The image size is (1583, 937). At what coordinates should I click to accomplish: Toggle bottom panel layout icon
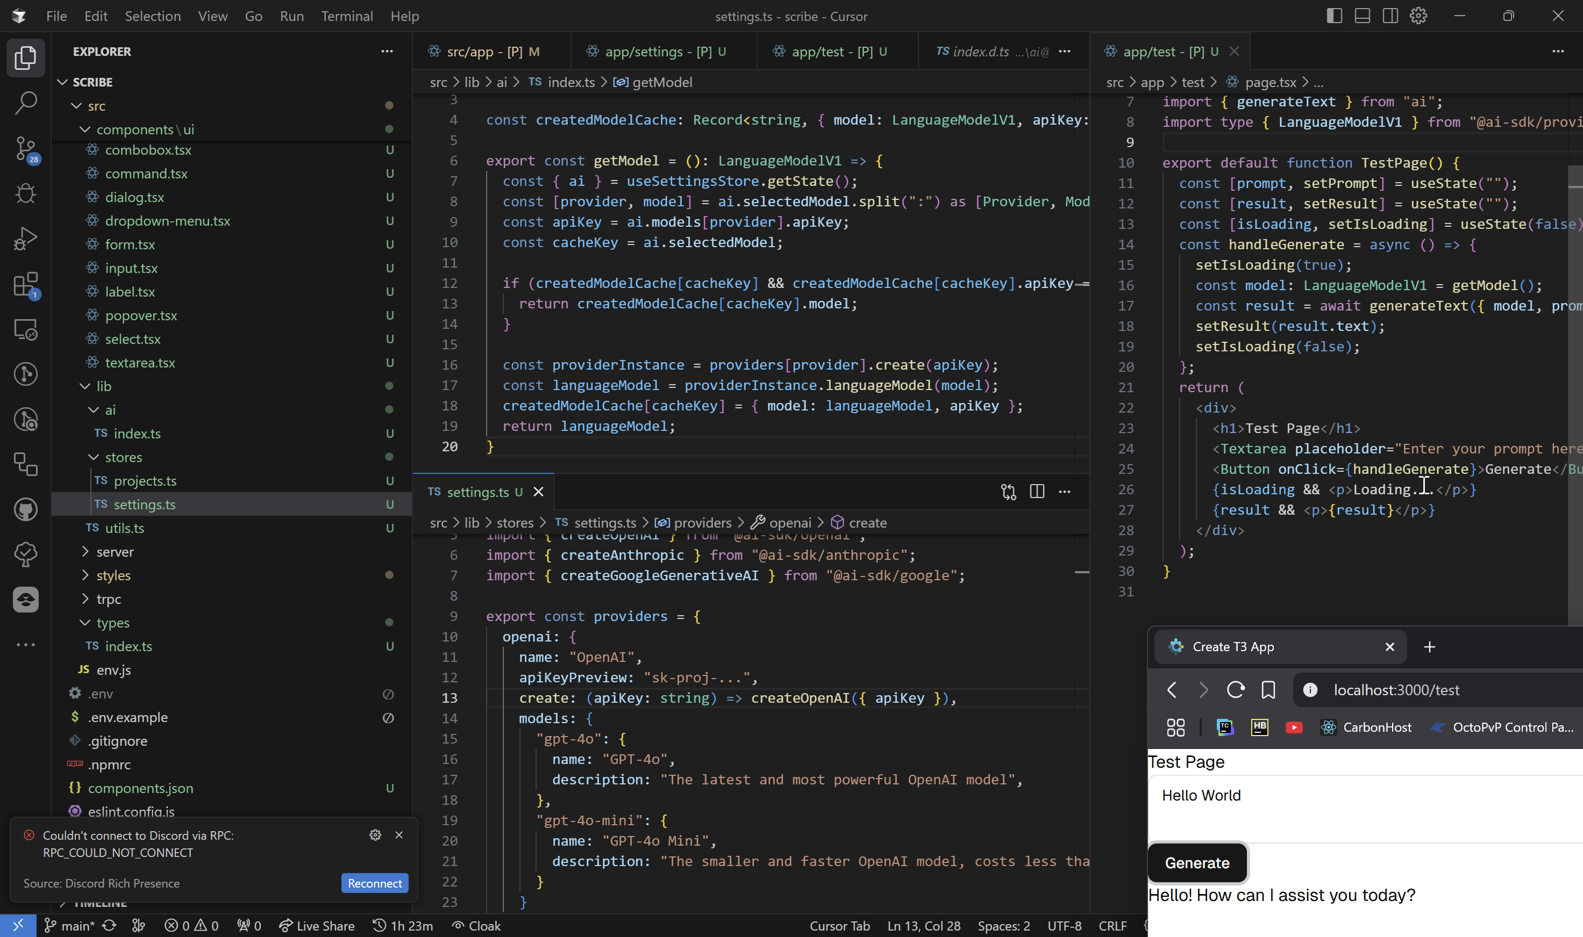[1362, 16]
